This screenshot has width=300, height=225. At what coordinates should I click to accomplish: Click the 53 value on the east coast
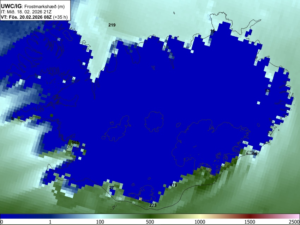tap(268, 91)
